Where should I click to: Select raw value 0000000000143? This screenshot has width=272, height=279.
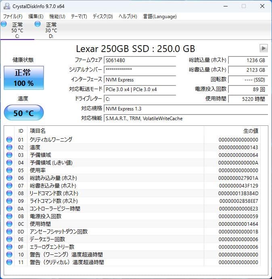[239, 147]
